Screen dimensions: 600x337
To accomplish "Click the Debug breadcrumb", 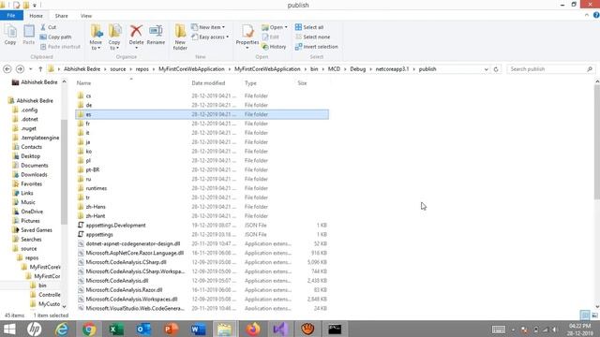I will [358, 69].
